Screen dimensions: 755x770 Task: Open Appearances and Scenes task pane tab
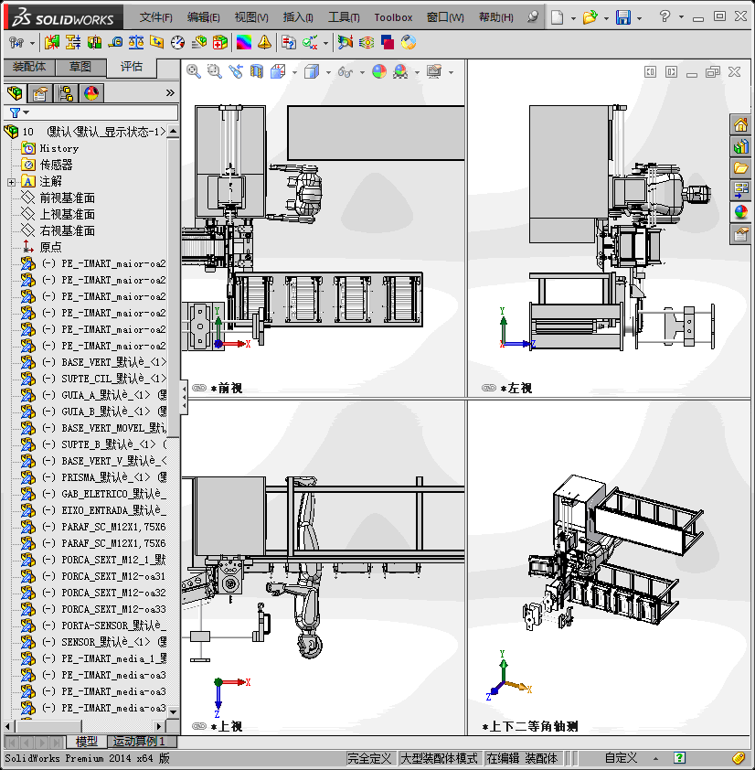[x=740, y=212]
